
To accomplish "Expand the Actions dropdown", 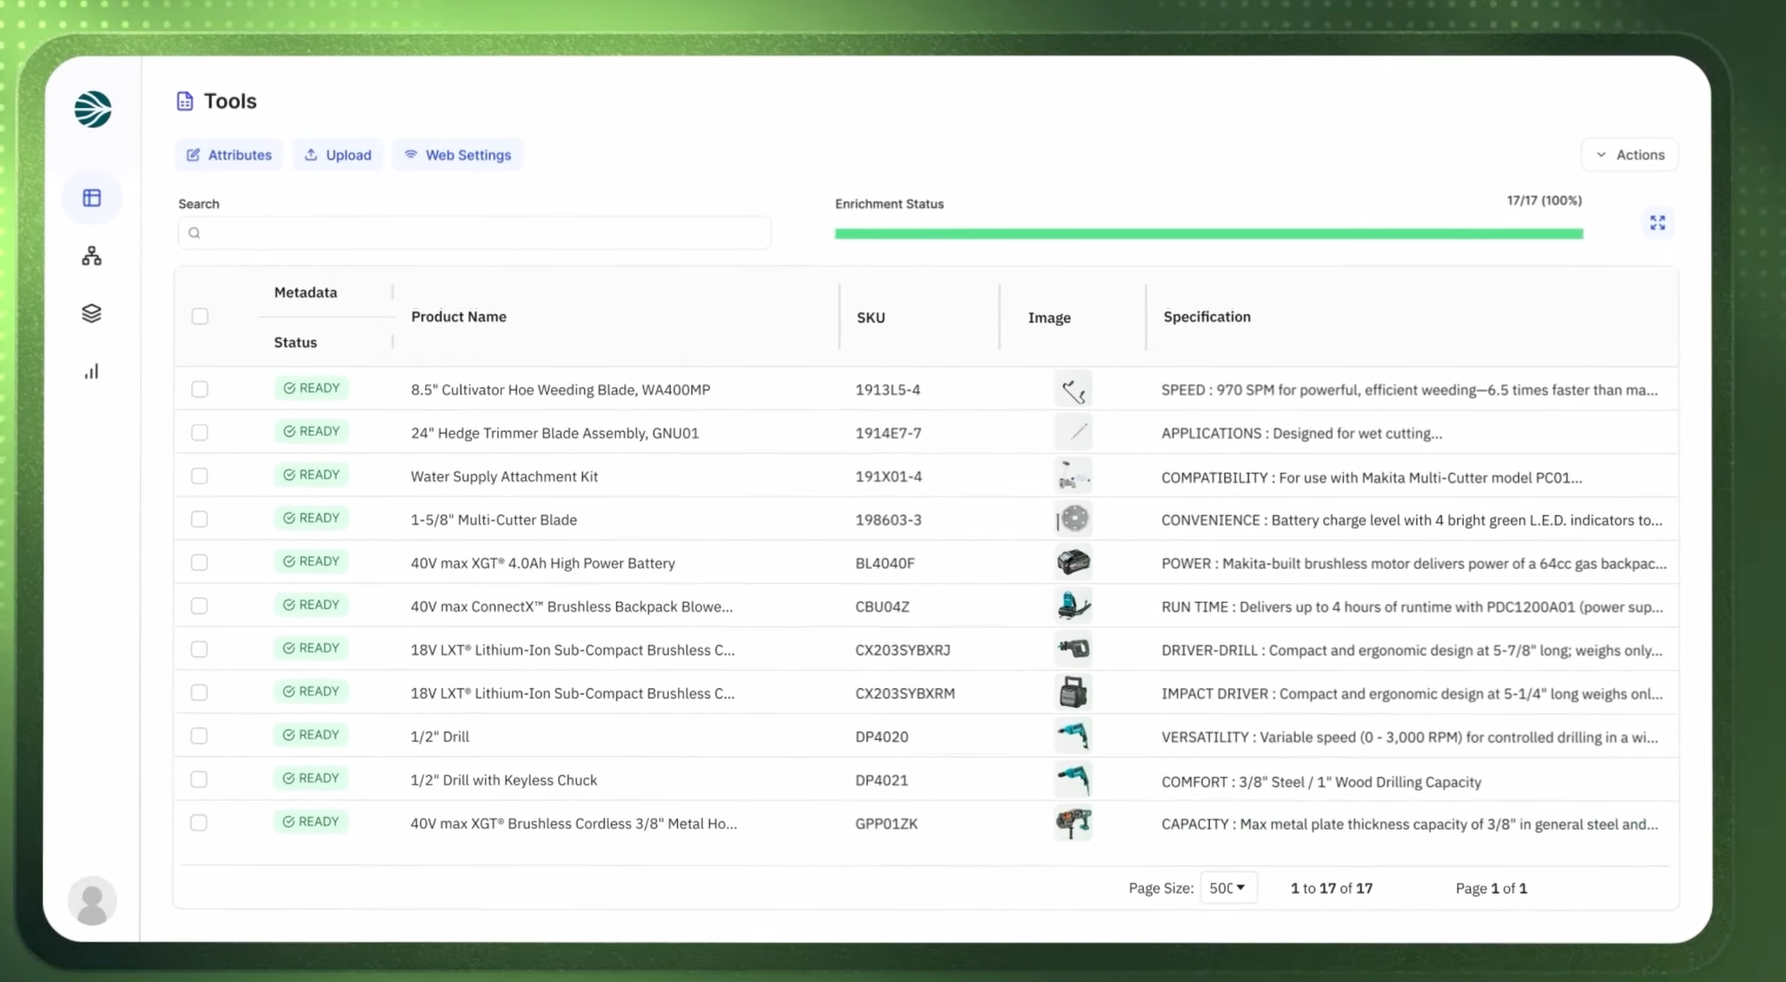I will pyautogui.click(x=1630, y=155).
